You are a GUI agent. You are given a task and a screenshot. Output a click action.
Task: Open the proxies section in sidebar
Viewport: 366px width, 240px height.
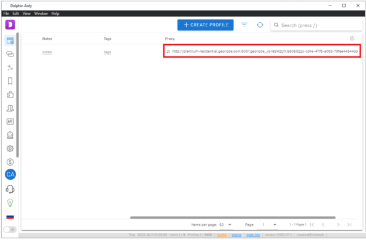10,54
